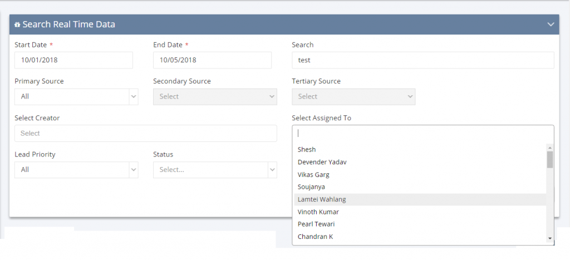Expand the Status dropdown arrow
570x260 pixels.
click(x=272, y=170)
